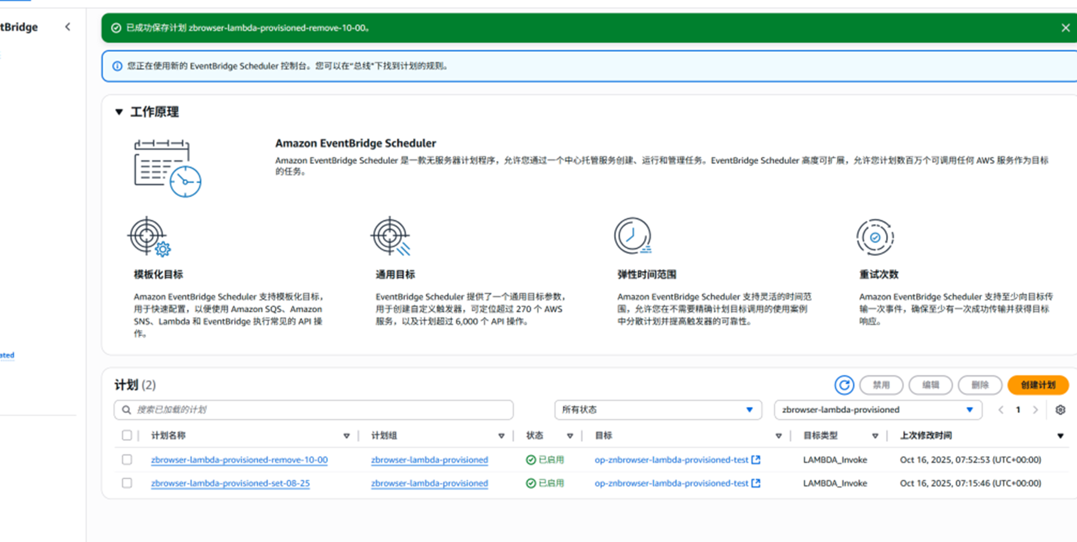Collapse the 工作原理 section

click(x=119, y=112)
